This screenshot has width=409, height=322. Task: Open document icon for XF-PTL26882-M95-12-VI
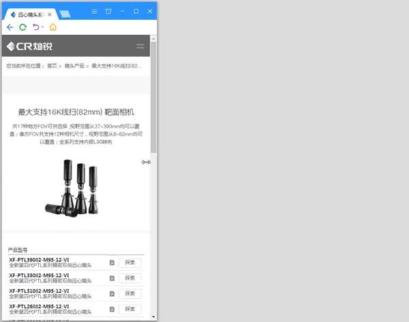click(112, 309)
